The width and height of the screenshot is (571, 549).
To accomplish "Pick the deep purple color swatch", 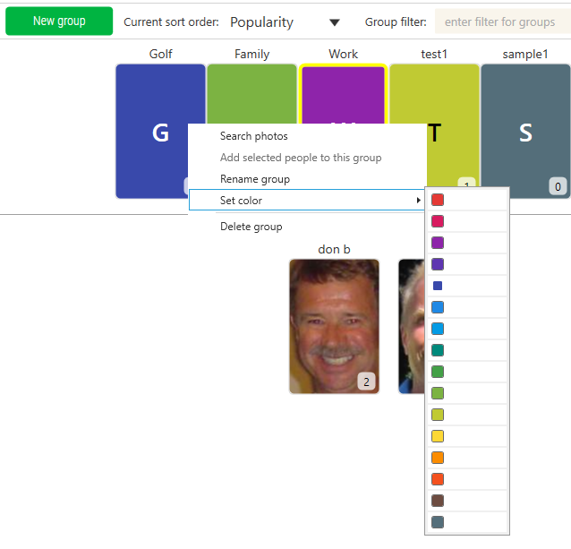I will (x=438, y=264).
